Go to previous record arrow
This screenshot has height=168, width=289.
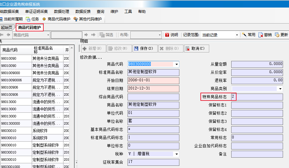pos(8,35)
